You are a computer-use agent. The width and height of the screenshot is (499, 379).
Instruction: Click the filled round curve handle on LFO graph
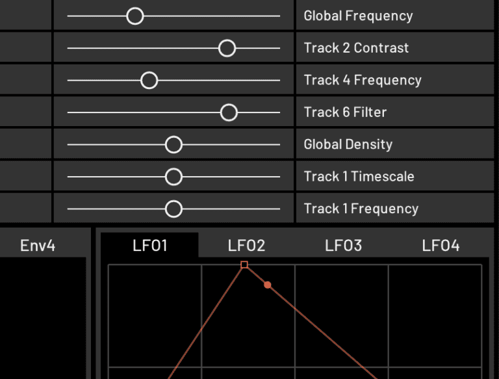pyautogui.click(x=268, y=285)
